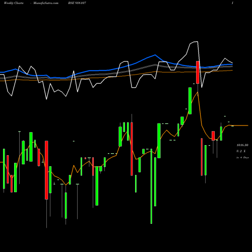This screenshot has width=252, height=252.
Task: Click the red candle crossing the blue line
Action: point(198,72)
